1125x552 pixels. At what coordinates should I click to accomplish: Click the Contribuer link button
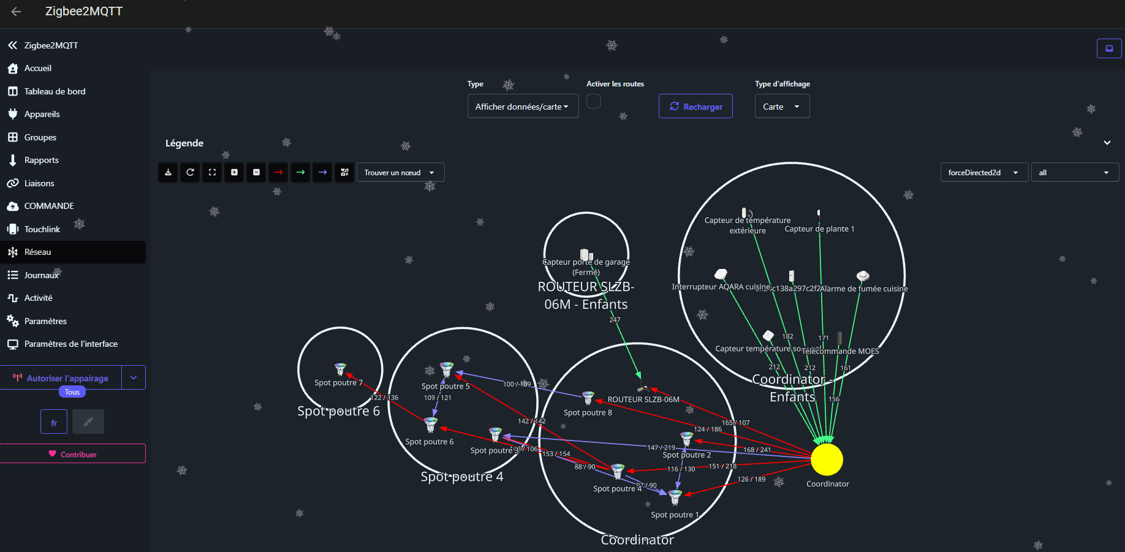(73, 454)
